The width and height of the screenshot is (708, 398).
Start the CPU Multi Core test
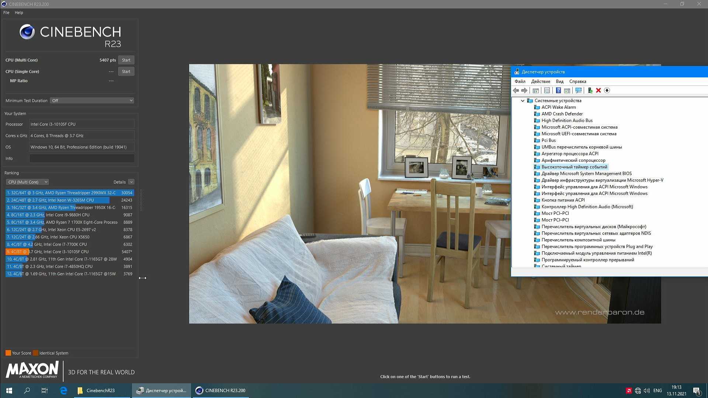(x=126, y=60)
